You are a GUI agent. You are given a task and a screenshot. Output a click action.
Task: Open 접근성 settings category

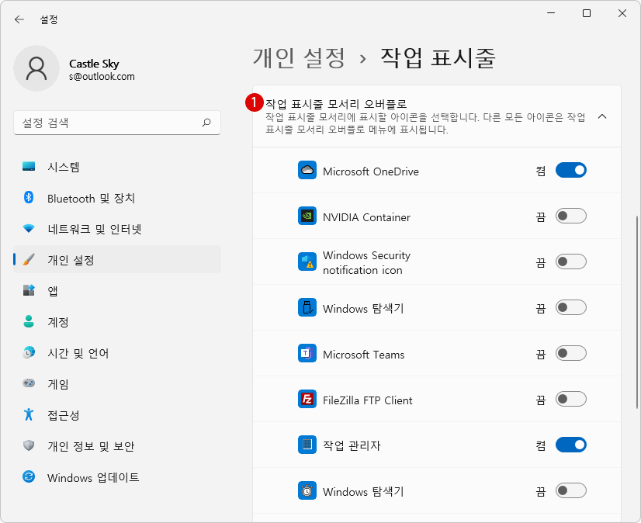[x=117, y=415]
